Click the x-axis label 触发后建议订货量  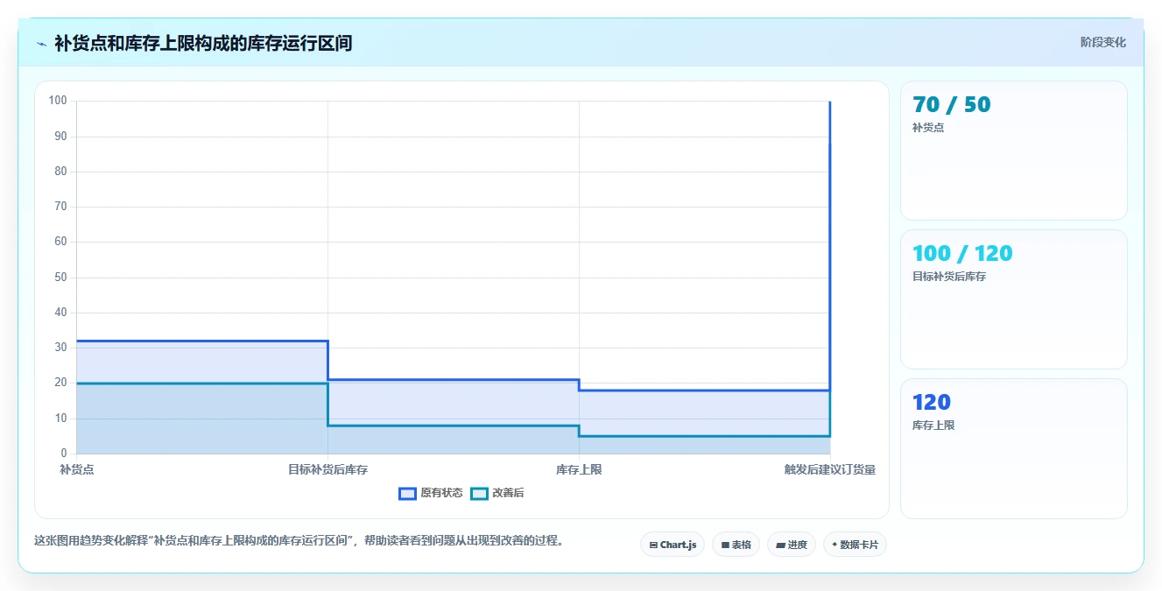[x=829, y=469]
